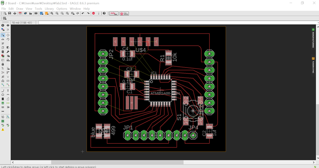This screenshot has height=168, width=319.
Task: Select the Circle tool
Action: (x=3, y=95)
